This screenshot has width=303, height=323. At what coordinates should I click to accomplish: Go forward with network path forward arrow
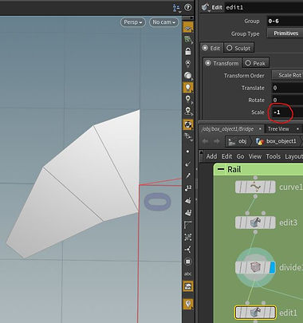217,141
